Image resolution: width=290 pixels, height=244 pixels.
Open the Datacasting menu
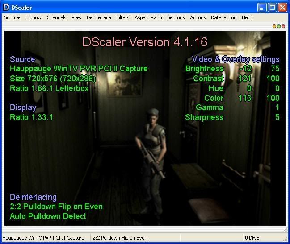pyautogui.click(x=224, y=17)
